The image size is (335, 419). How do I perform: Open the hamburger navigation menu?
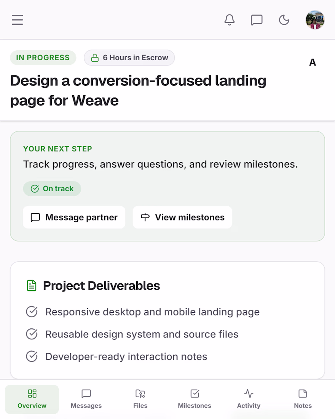click(x=18, y=20)
